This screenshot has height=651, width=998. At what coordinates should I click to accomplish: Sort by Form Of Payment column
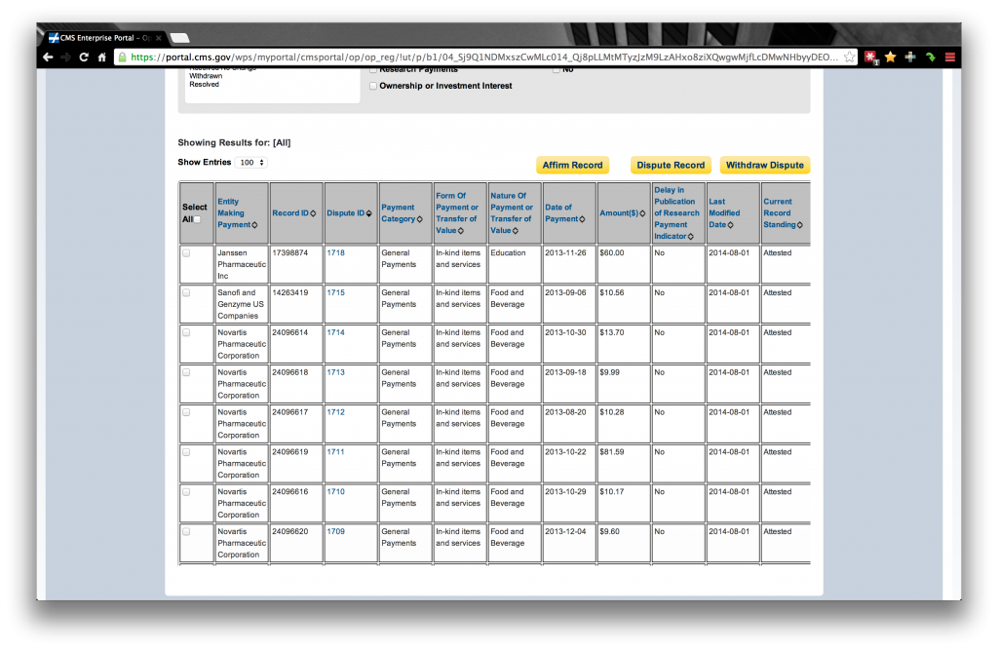(457, 213)
